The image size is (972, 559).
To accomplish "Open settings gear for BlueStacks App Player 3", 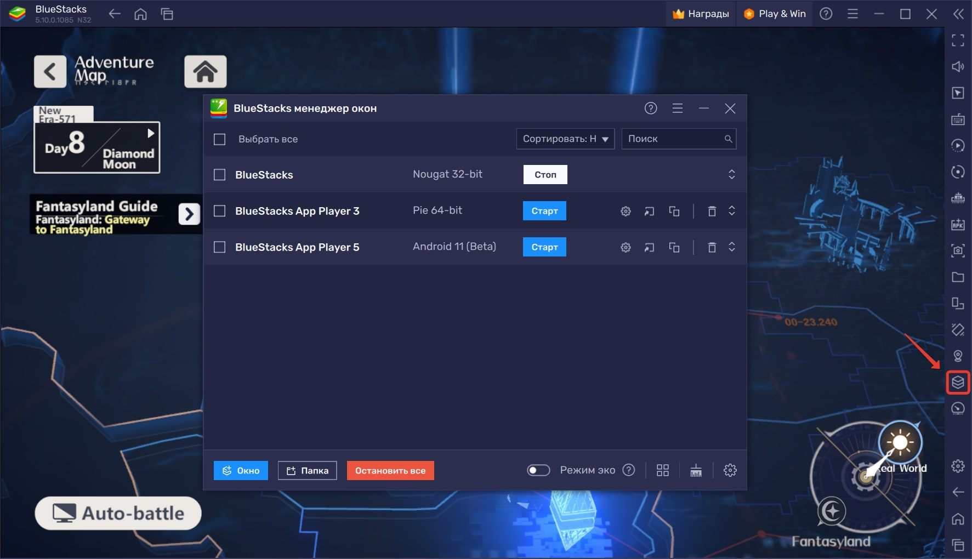I will (x=626, y=211).
